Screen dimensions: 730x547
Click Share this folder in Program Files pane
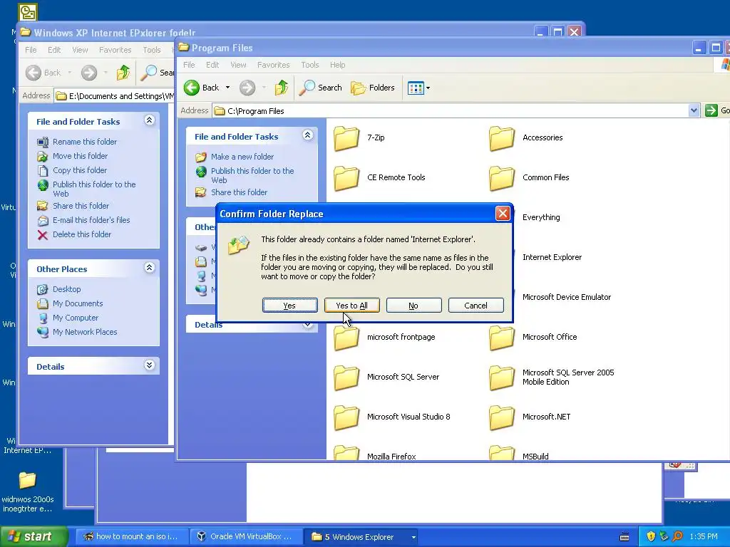pos(239,192)
